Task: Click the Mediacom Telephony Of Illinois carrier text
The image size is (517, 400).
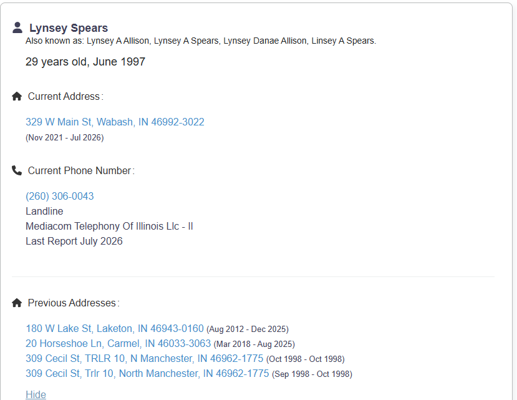Action: pyautogui.click(x=110, y=226)
